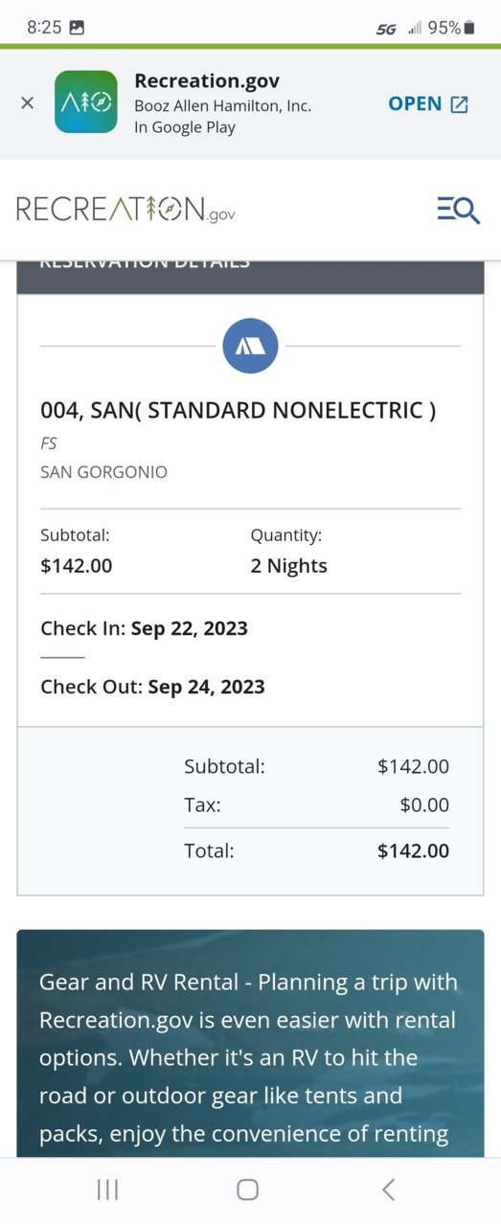Select the Check In date Sep 22, 2023

190,628
